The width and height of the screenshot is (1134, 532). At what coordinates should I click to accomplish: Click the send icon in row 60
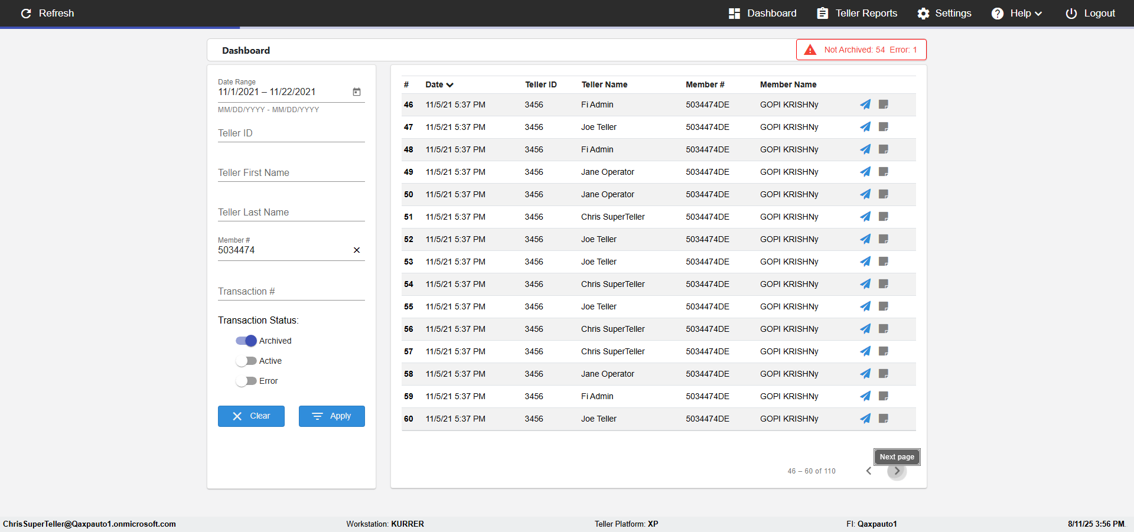(865, 419)
